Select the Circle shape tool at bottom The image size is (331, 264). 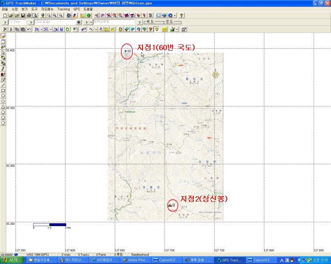coord(3,123)
